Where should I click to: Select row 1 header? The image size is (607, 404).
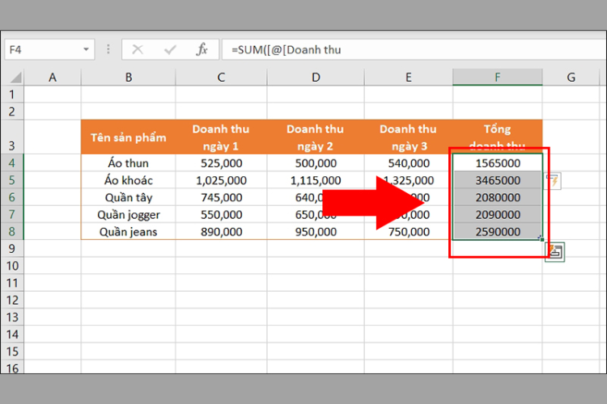pos(12,94)
